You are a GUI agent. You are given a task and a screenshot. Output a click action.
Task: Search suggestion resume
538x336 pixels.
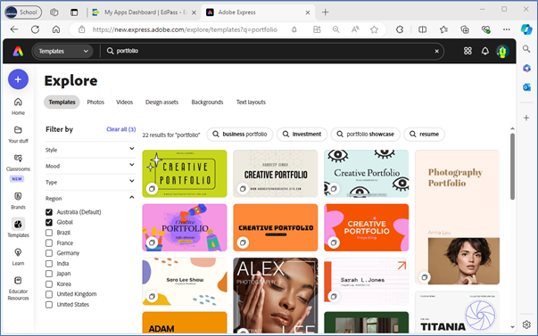coord(424,134)
